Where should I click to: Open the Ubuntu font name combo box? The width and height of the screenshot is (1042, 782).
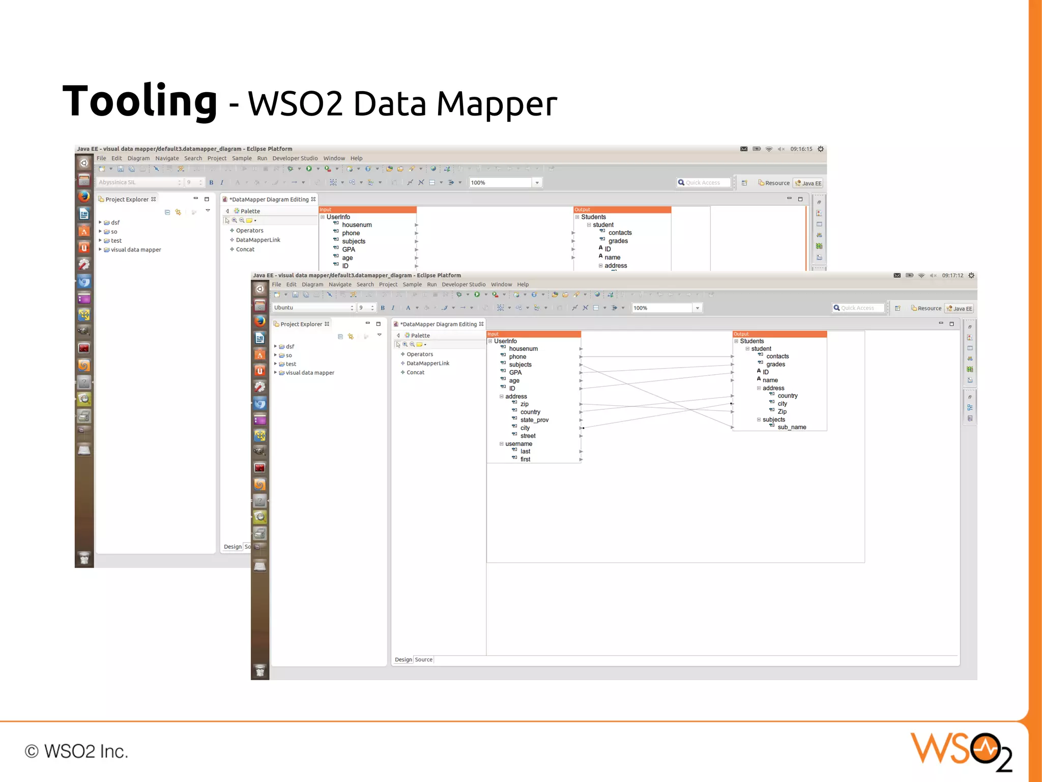(x=313, y=308)
